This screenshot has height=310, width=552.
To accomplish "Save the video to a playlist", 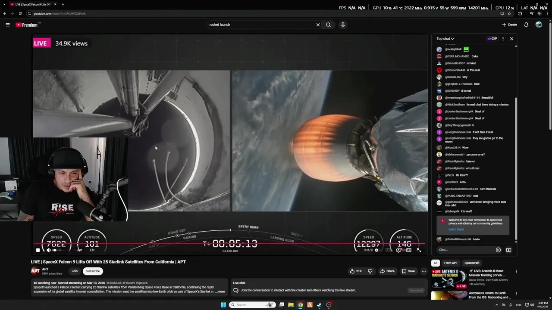I will tap(408, 271).
